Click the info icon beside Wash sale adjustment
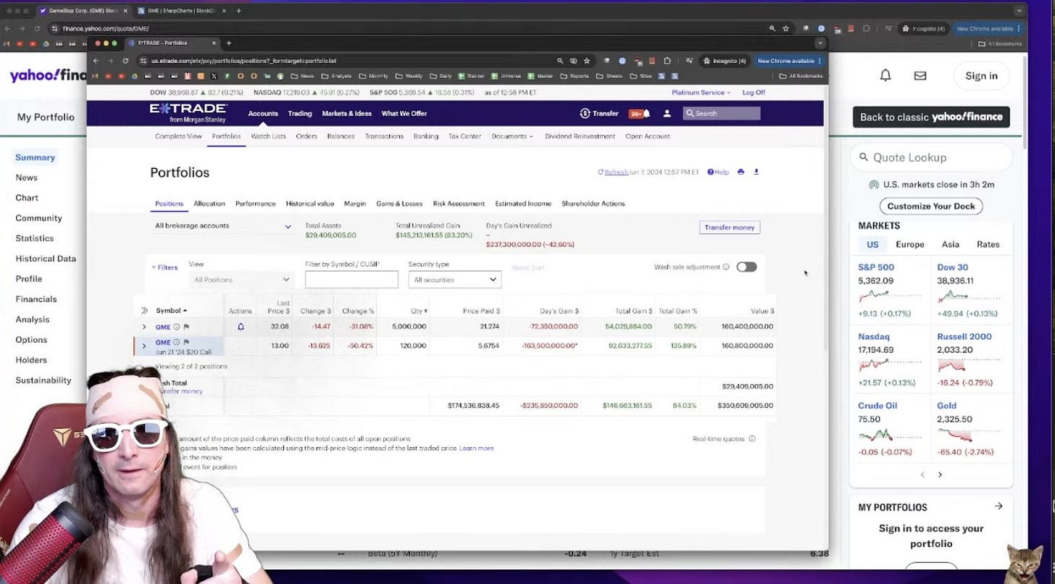Viewport: 1055px width, 584px height. pos(726,267)
